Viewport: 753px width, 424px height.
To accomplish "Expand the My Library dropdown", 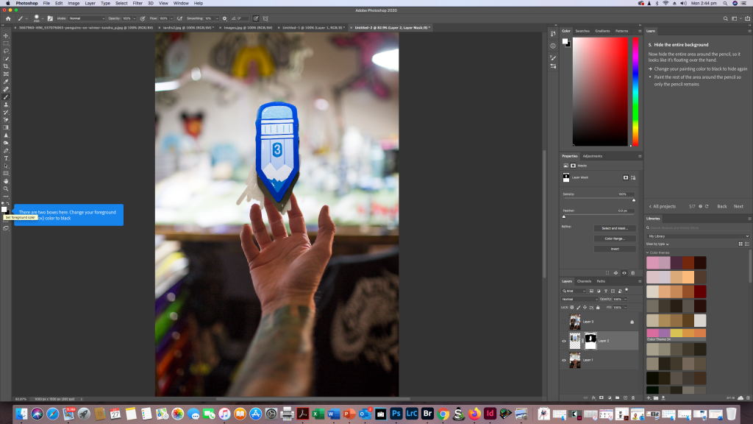I will coord(698,236).
